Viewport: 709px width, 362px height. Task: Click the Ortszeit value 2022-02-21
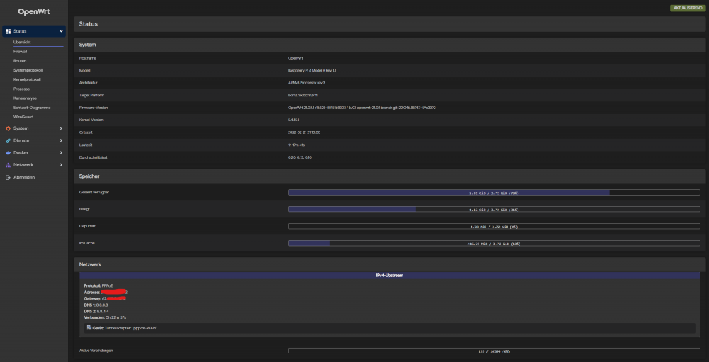[304, 132]
